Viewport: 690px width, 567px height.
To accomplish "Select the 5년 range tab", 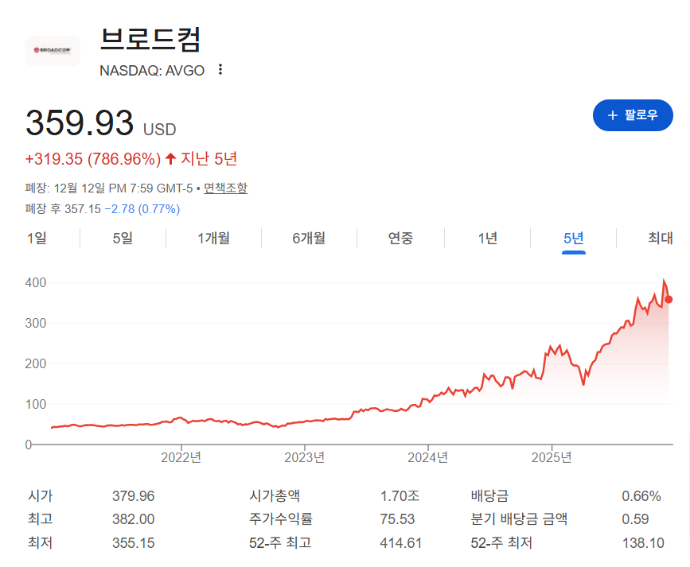I will point(574,238).
